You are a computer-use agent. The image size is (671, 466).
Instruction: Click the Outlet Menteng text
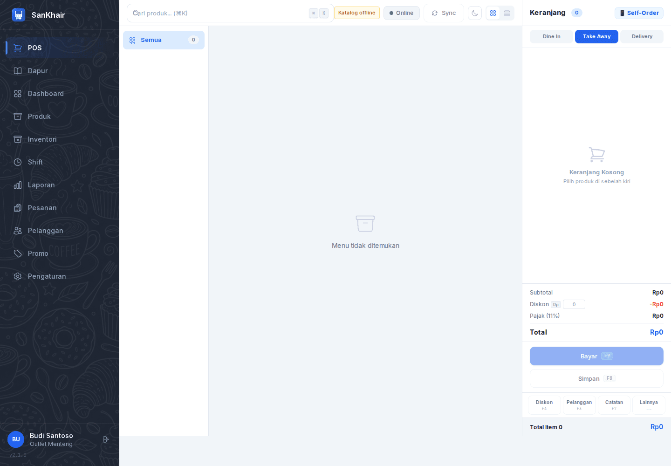point(51,444)
